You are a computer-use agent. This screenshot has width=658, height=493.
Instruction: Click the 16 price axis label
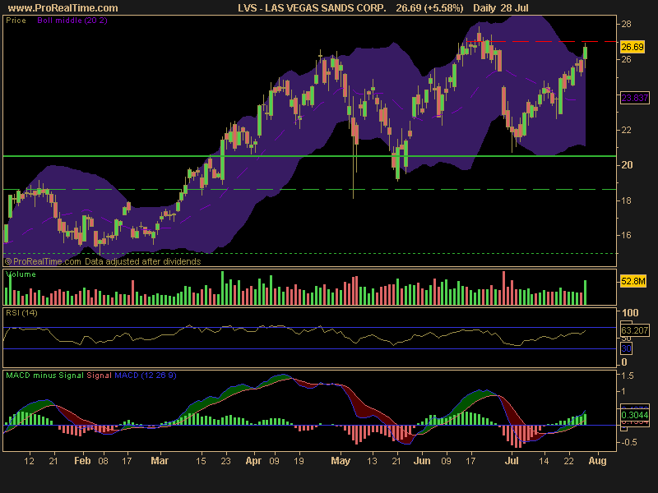[626, 235]
